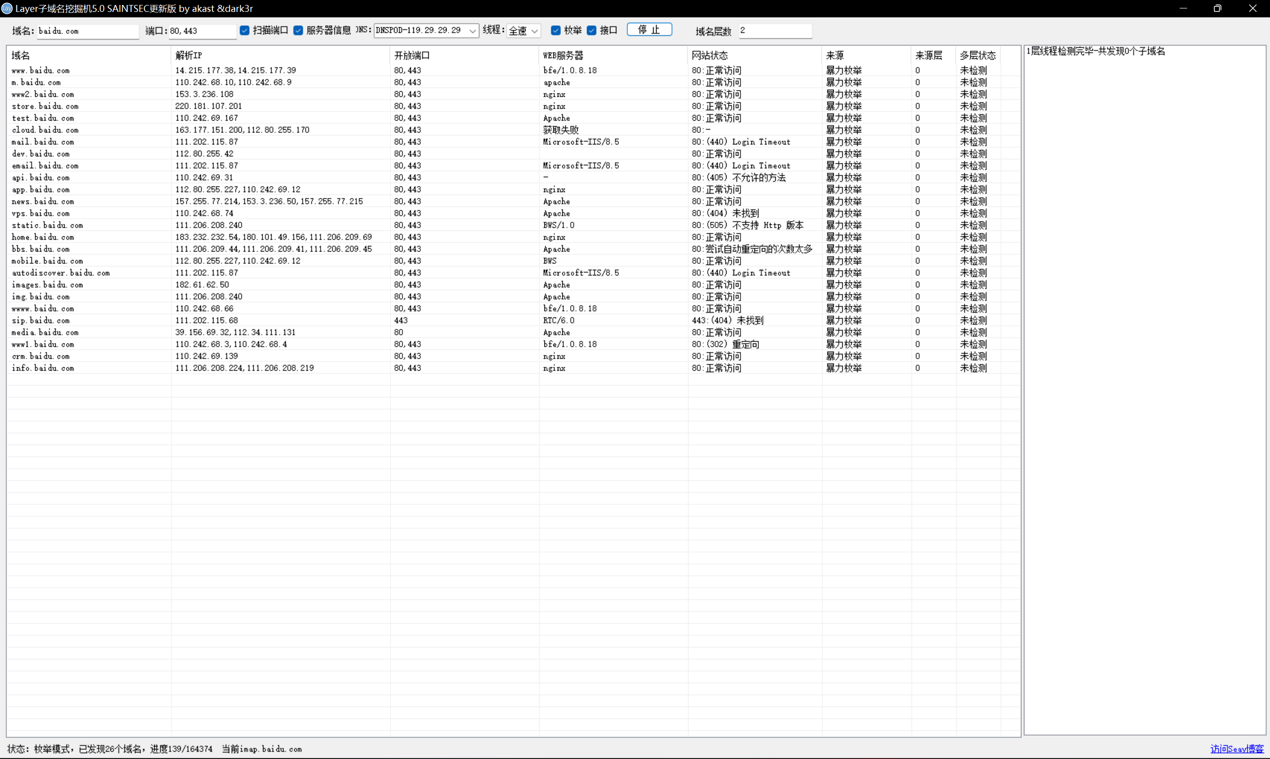The image size is (1270, 759).
Task: Uncheck the 服务器信息 option
Action: 298,31
